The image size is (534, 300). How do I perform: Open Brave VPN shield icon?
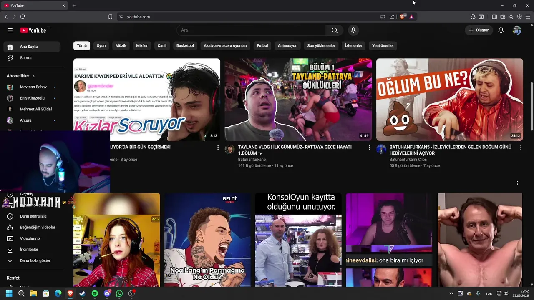519,17
